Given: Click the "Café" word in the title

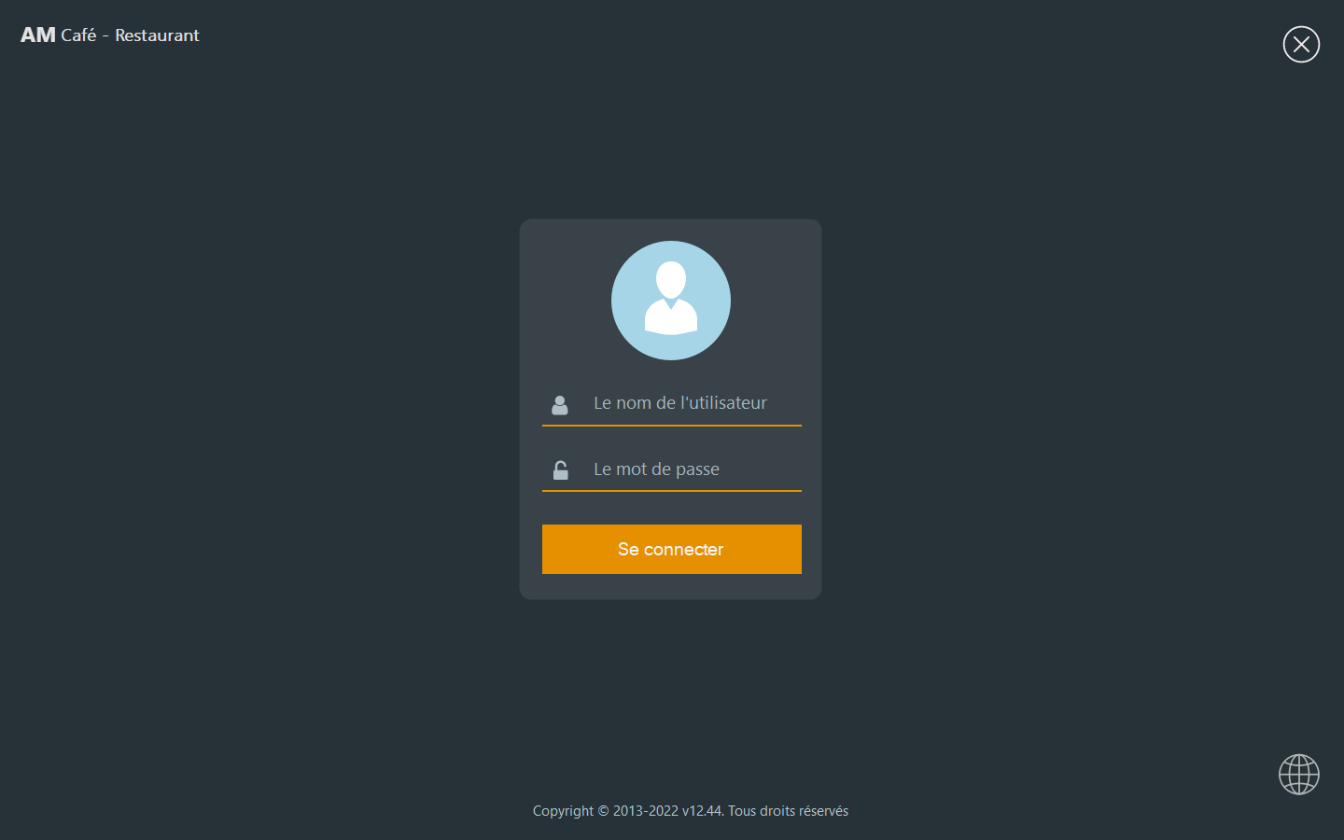Looking at the screenshot, I should [x=78, y=35].
